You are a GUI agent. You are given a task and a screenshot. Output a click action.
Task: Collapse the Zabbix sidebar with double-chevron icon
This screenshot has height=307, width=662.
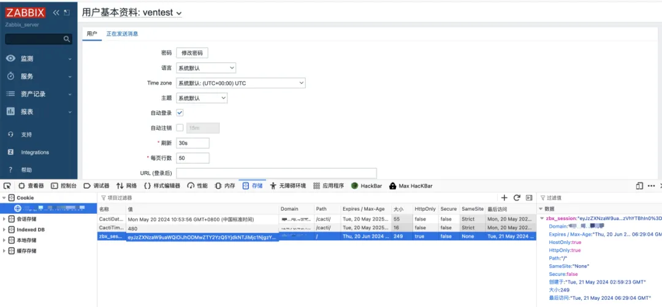[56, 12]
